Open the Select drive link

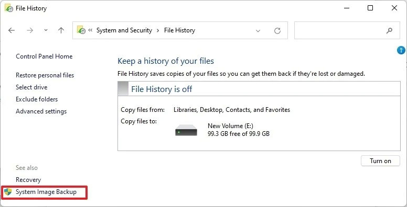point(31,87)
